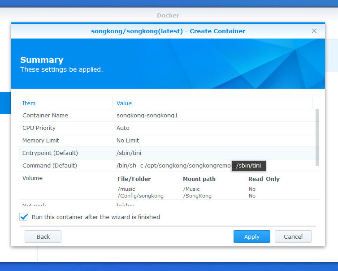Go Back to the previous wizard step
This screenshot has height=271, width=338.
(43, 237)
